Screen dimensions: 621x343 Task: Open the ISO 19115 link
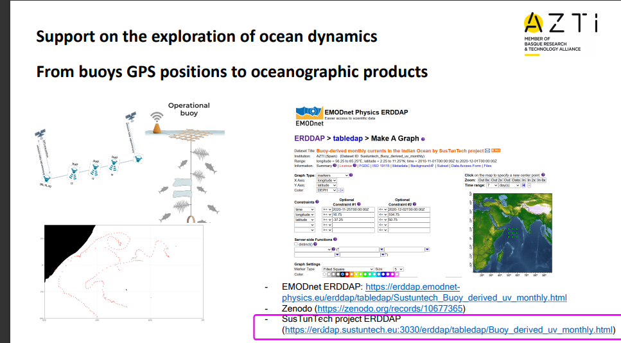coord(381,166)
